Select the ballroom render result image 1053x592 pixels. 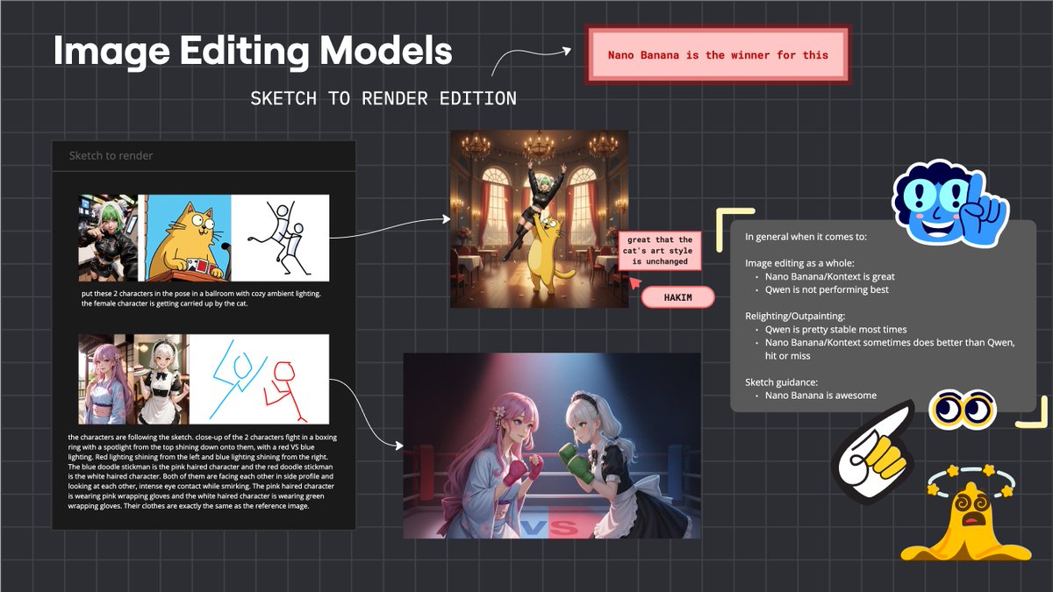pos(539,218)
